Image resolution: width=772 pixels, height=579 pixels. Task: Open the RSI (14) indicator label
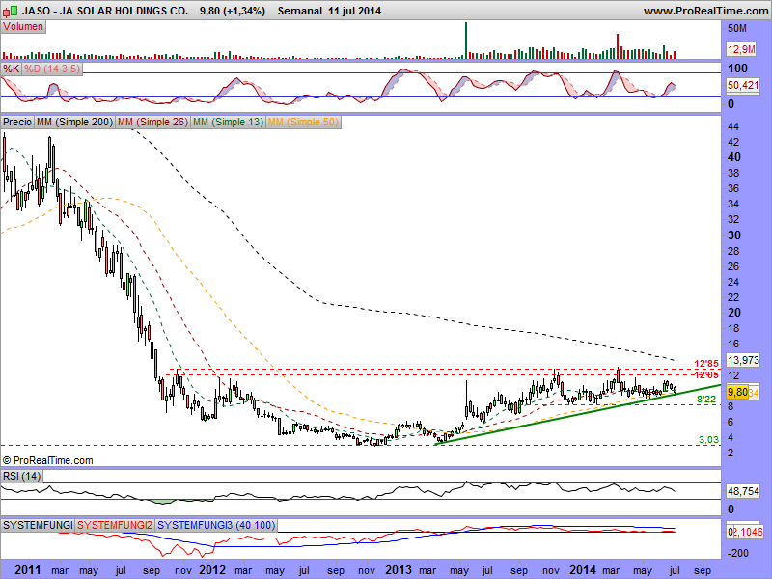(x=21, y=476)
